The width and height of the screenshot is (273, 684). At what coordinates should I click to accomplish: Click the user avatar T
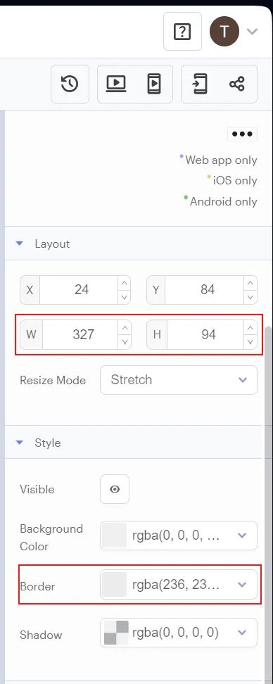pyautogui.click(x=224, y=32)
